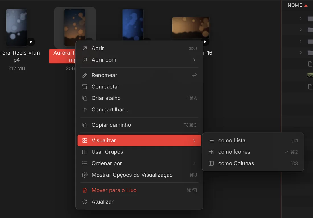Click play badge on the amber landscape video

(205, 42)
